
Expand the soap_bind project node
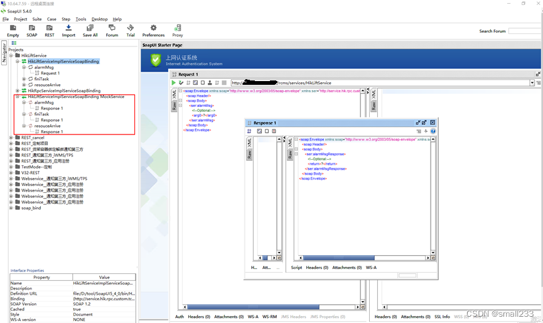pyautogui.click(x=11, y=208)
